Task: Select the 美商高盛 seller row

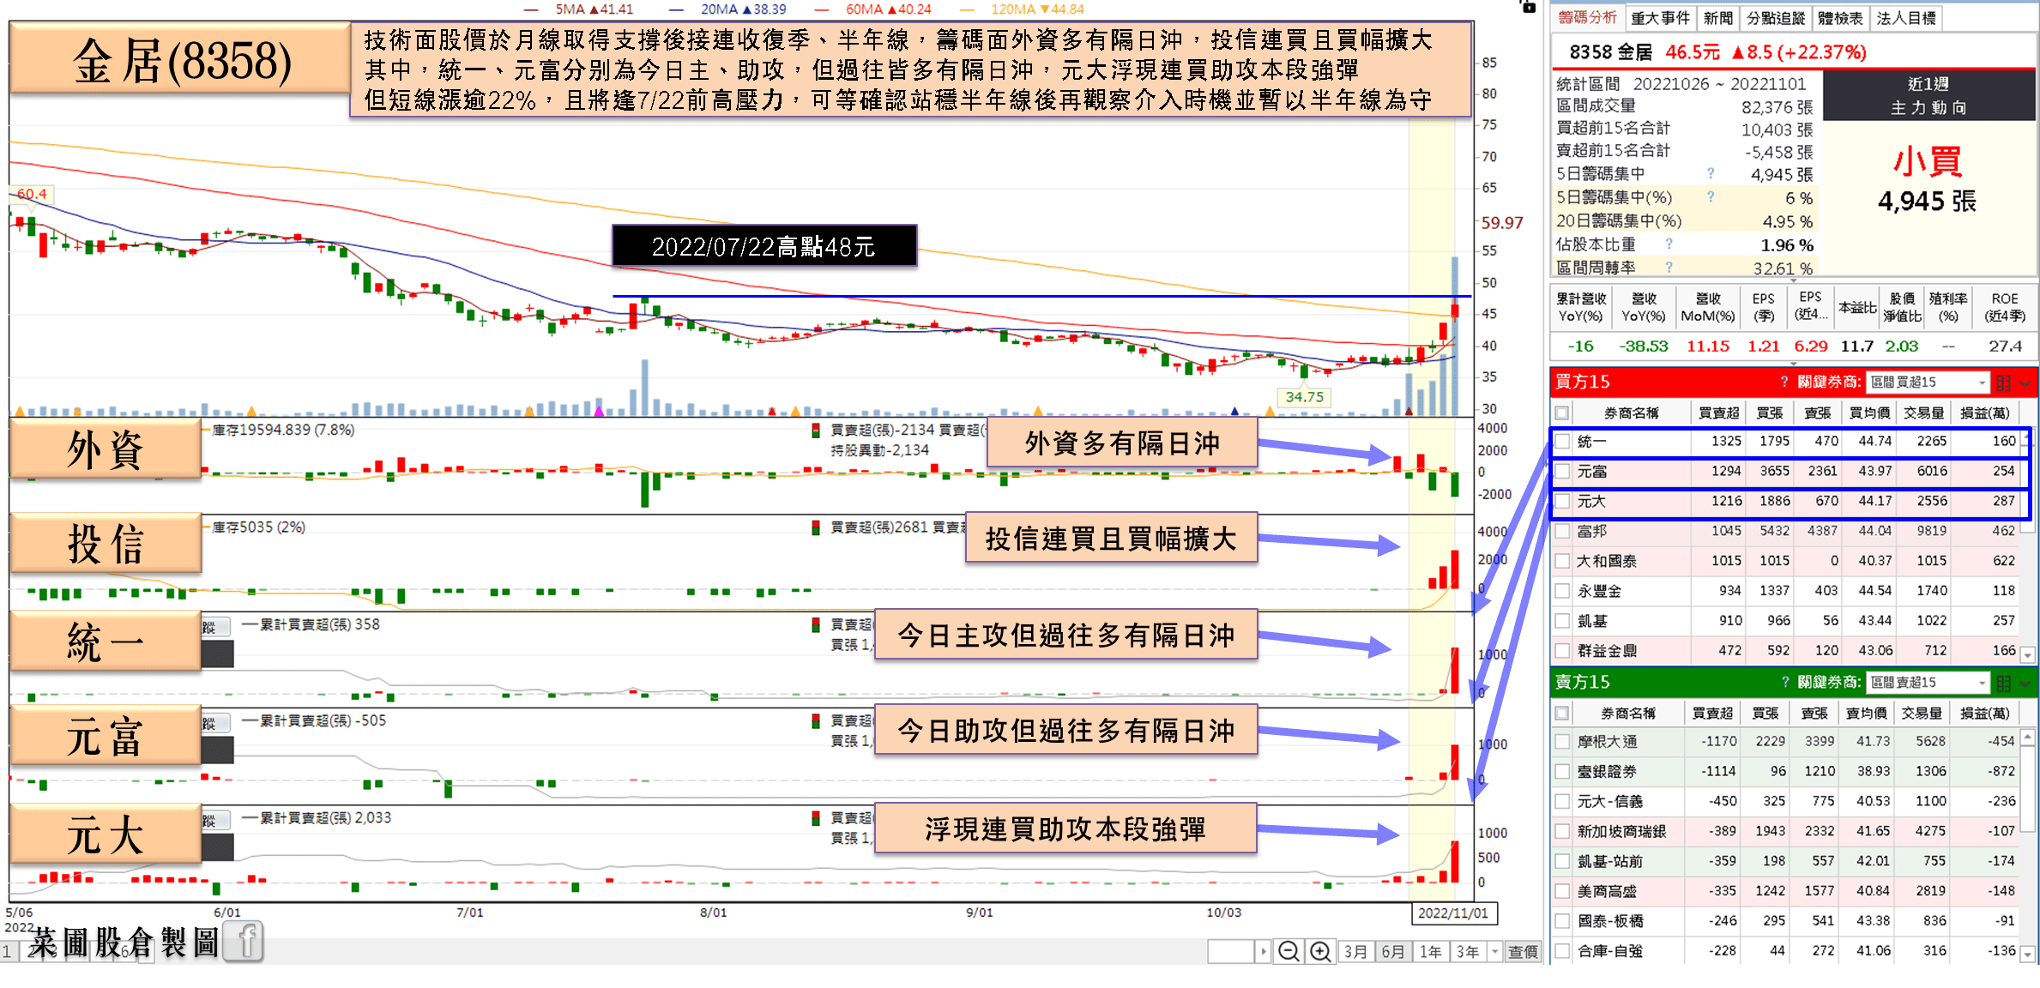Action: pyautogui.click(x=1784, y=891)
